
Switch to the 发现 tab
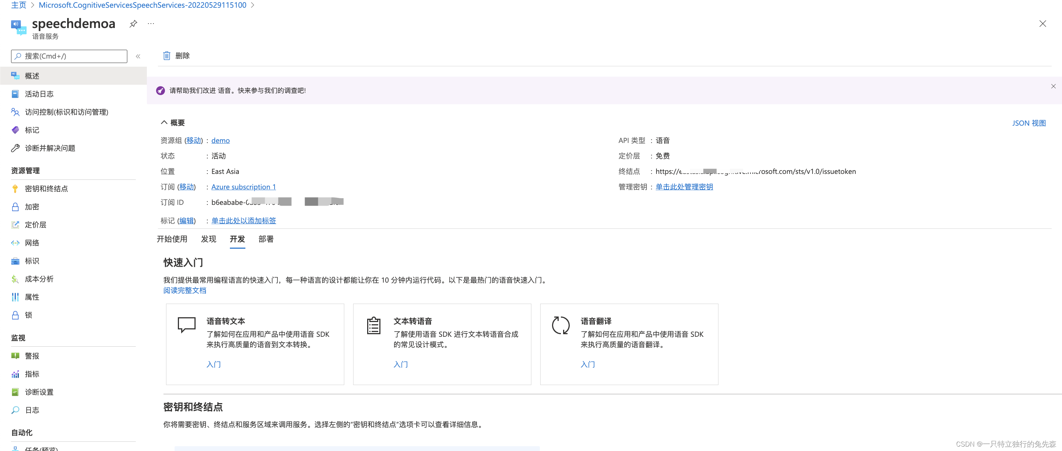208,239
